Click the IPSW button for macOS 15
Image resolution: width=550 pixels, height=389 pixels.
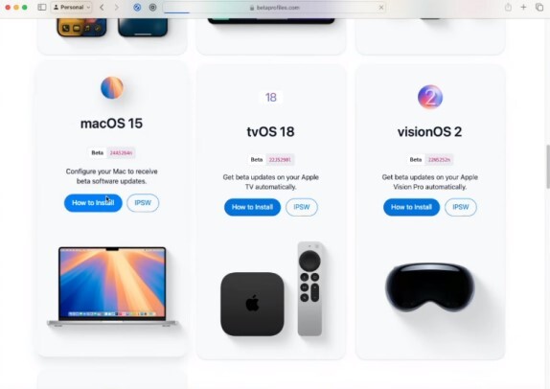pos(143,203)
